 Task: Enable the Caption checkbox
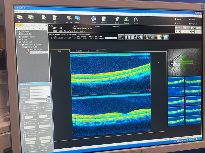(190, 19)
